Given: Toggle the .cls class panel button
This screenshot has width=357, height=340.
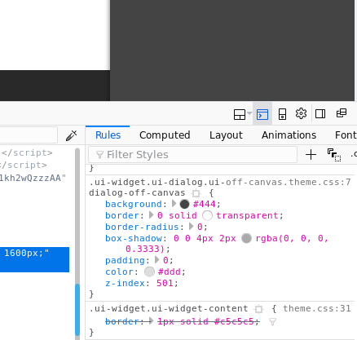Looking at the screenshot, I should (354, 154).
